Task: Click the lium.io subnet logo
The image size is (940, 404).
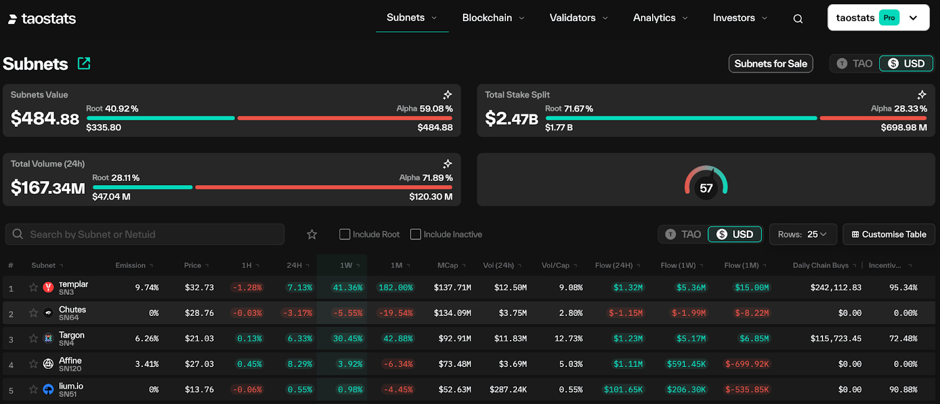Action: tap(48, 389)
